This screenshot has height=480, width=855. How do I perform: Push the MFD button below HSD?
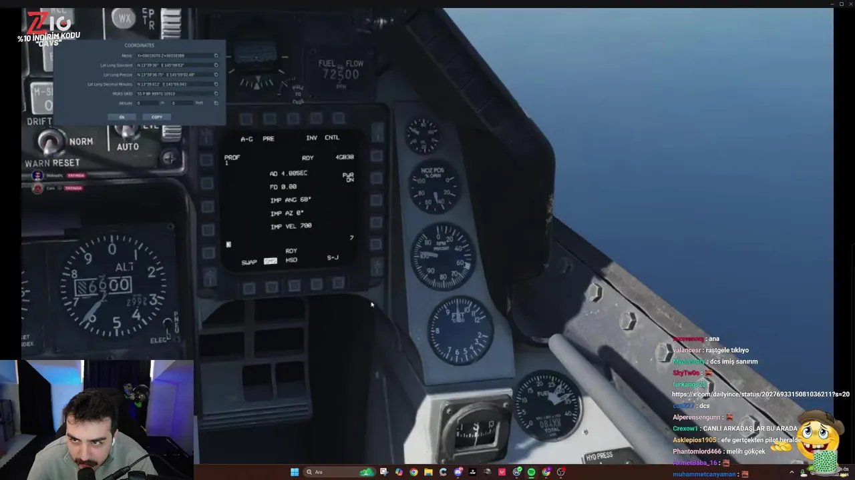tap(294, 287)
